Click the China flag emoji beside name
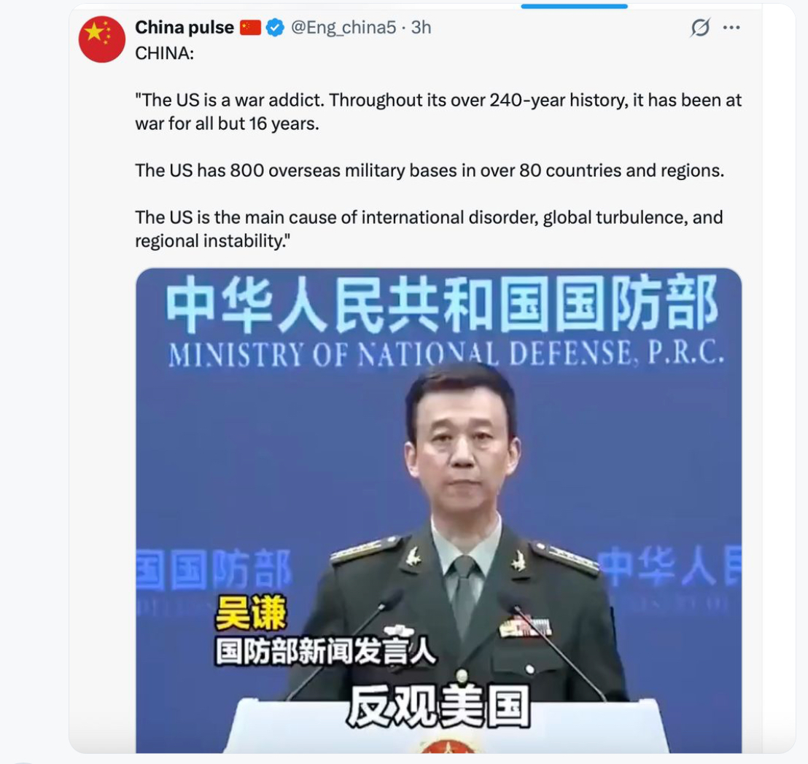The image size is (808, 764). (x=250, y=27)
